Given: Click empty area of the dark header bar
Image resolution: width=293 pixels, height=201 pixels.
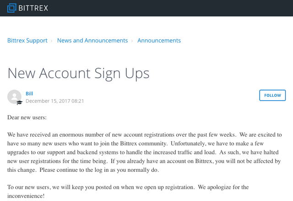Looking at the screenshot, I should pyautogui.click(x=183, y=8).
